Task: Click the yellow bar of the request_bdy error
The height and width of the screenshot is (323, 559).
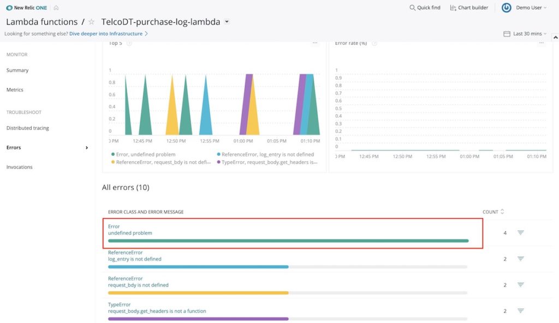Action: (x=198, y=293)
